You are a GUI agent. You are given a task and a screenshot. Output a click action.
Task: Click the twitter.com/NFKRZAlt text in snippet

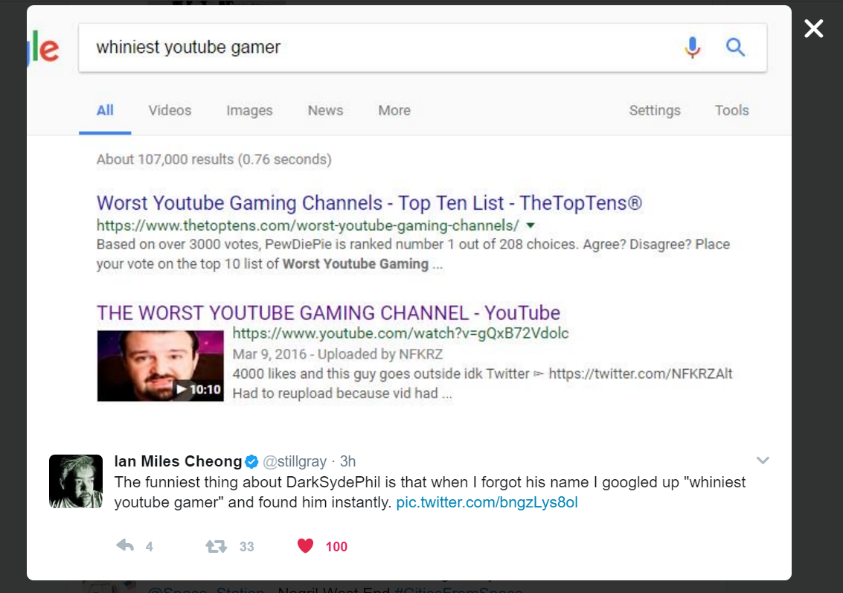(641, 374)
